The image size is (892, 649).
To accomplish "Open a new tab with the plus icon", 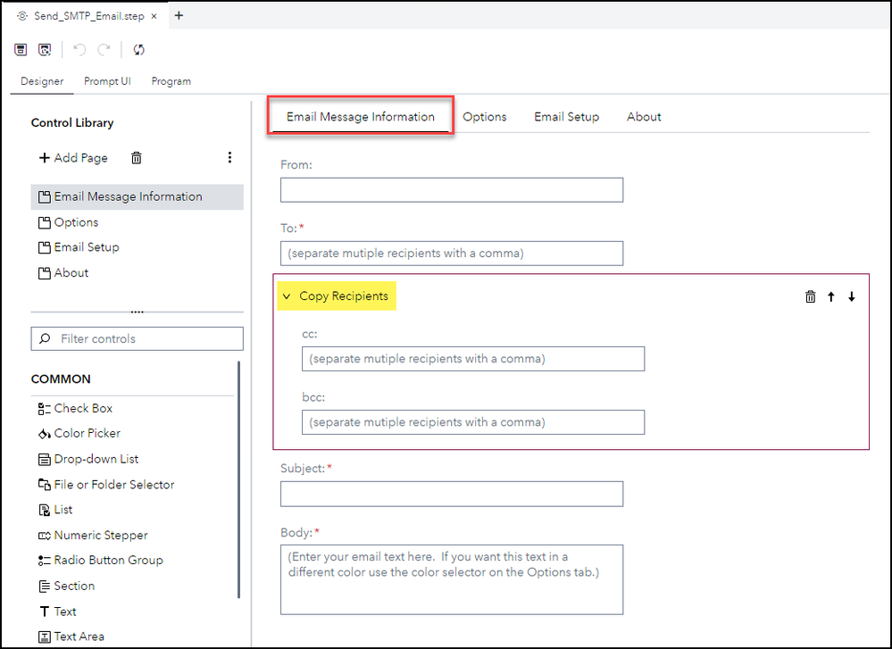I will point(179,16).
